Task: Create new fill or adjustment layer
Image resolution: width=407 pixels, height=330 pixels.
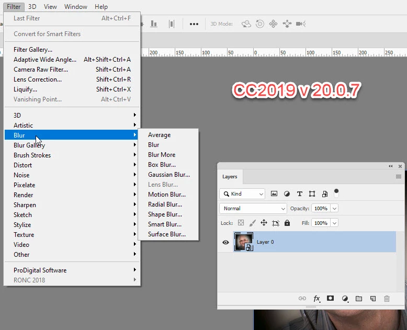Action: pyautogui.click(x=345, y=299)
